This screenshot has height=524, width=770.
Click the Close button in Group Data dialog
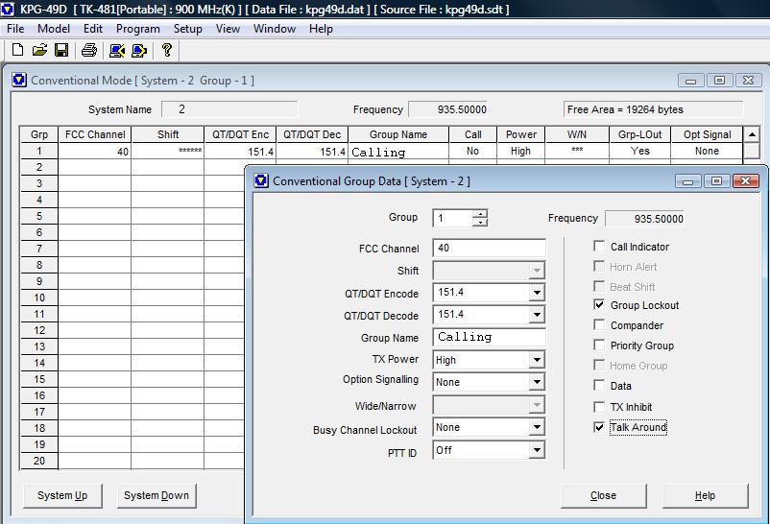coord(603,495)
